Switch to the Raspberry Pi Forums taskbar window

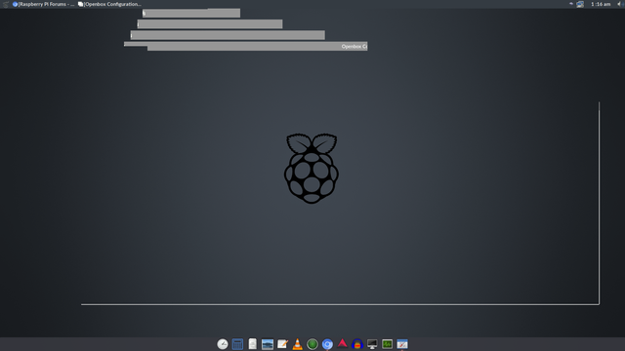[x=43, y=4]
